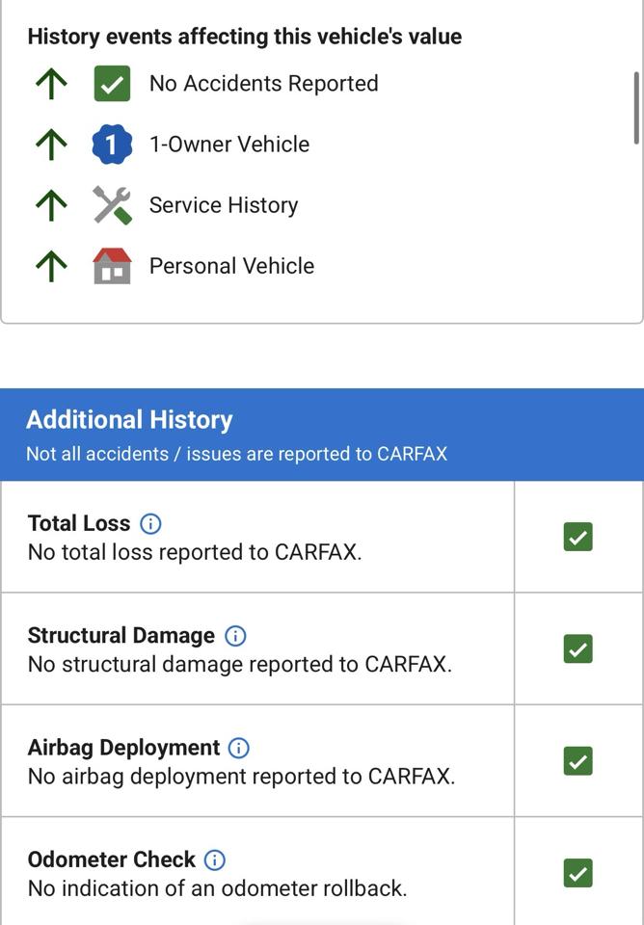644x925 pixels.
Task: Click the blue 1-Owner badge icon
Action: pyautogui.click(x=112, y=145)
